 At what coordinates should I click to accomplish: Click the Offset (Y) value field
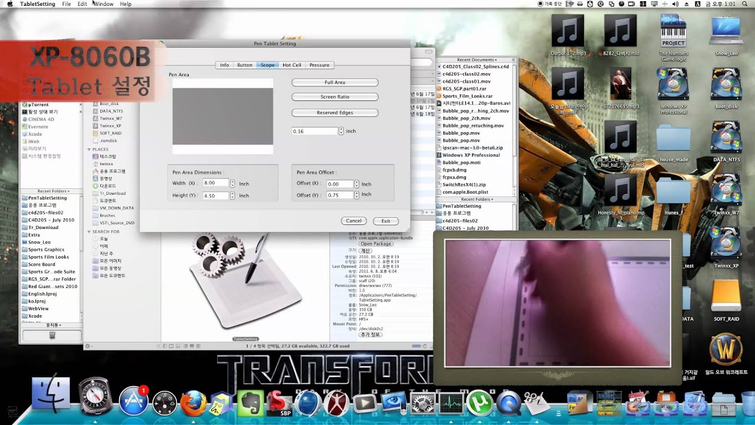pos(340,195)
